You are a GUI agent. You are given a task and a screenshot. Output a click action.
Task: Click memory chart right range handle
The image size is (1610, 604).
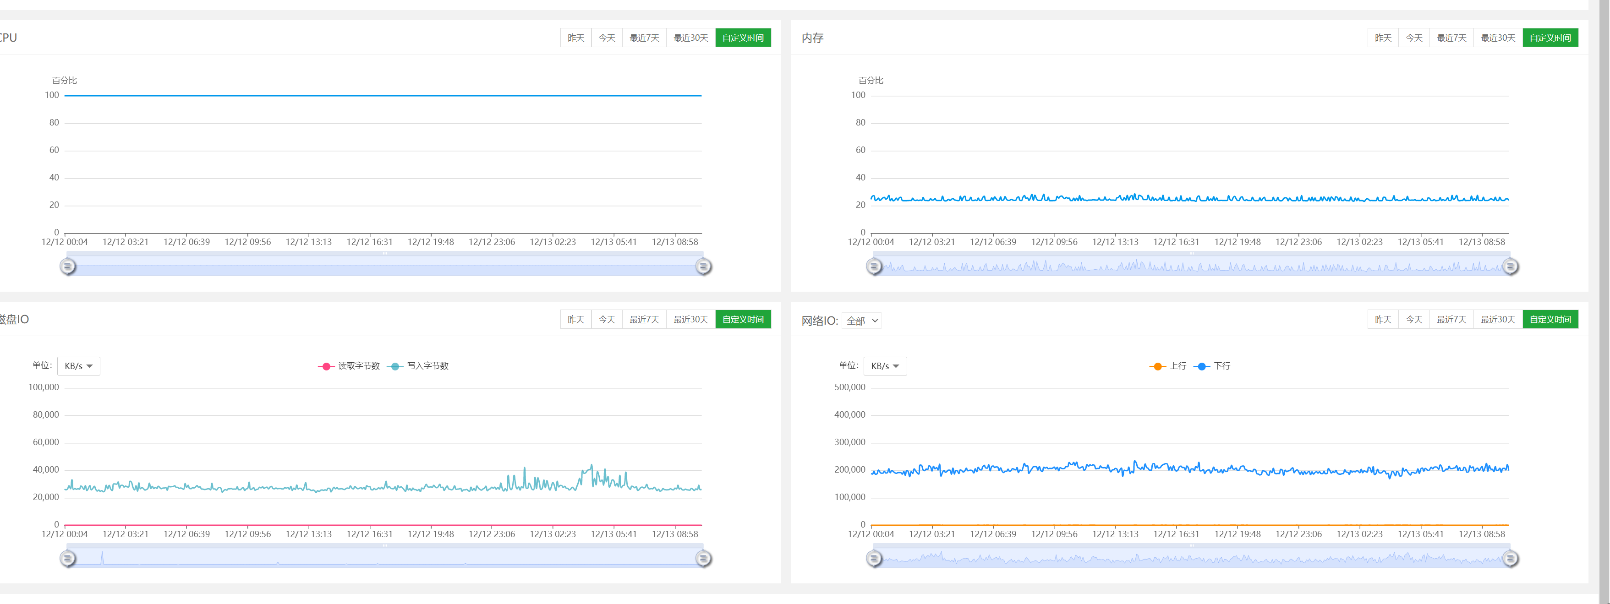(x=1510, y=267)
